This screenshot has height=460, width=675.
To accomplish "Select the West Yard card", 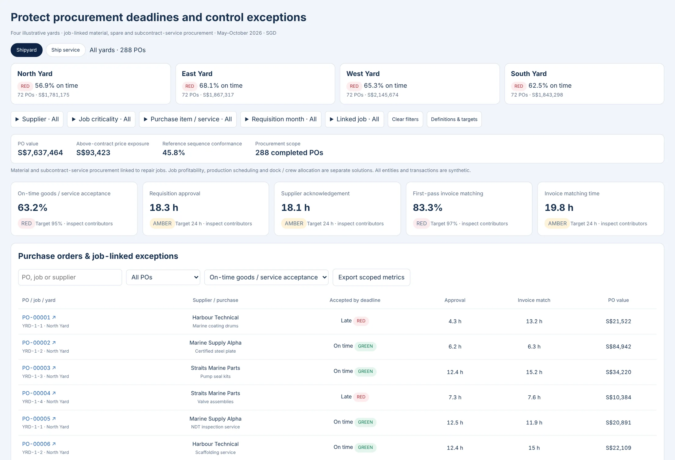I will pyautogui.click(x=420, y=84).
